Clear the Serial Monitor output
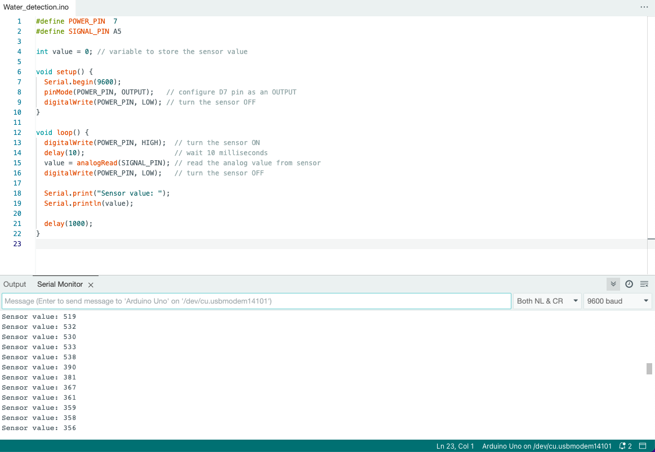The width and height of the screenshot is (655, 452). [x=644, y=284]
